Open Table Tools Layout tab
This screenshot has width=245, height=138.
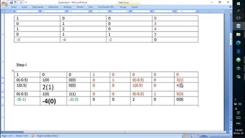pos(134,7)
